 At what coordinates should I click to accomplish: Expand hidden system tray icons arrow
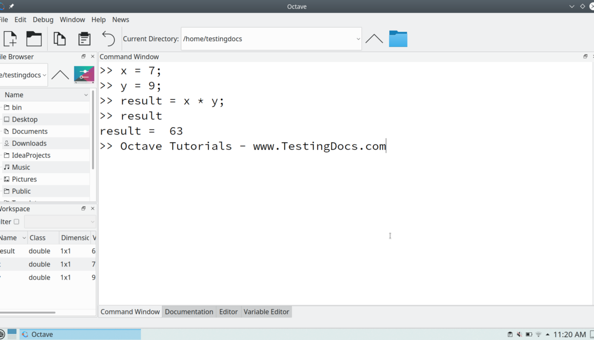(547, 334)
